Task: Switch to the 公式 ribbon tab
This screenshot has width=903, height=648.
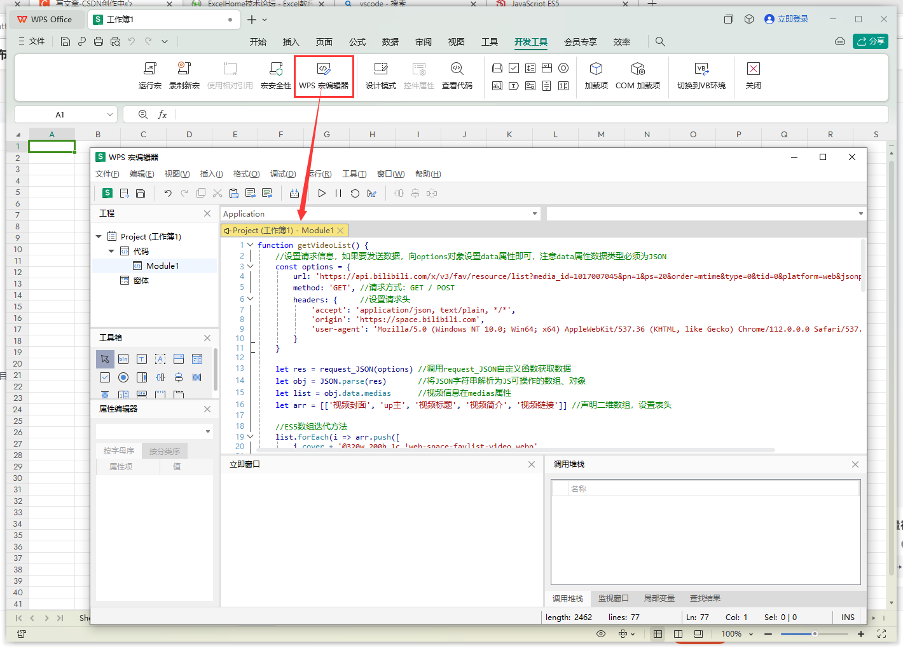Action: pyautogui.click(x=357, y=42)
